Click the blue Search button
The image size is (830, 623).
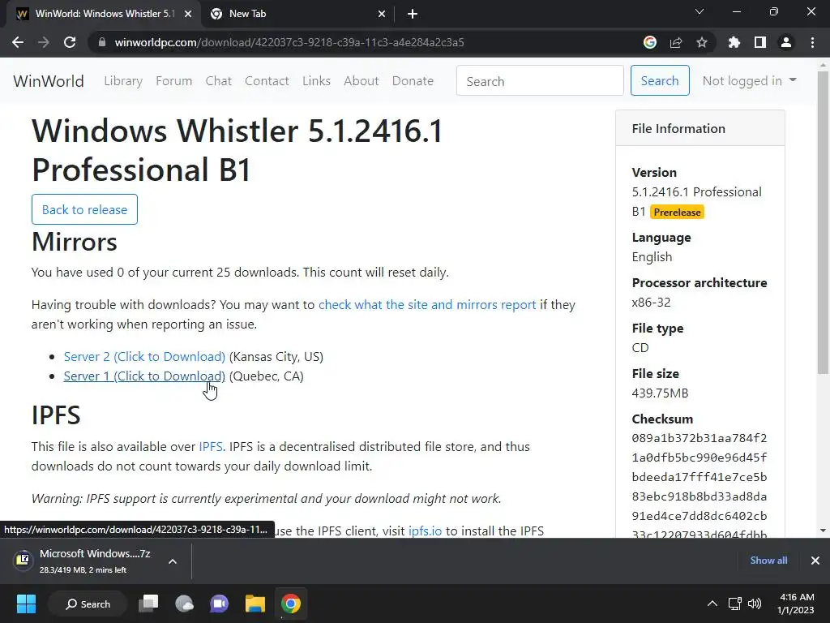(660, 80)
